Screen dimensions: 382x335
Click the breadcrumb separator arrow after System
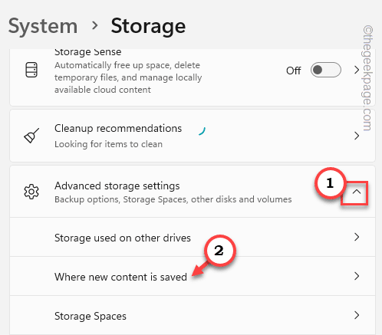pos(95,25)
